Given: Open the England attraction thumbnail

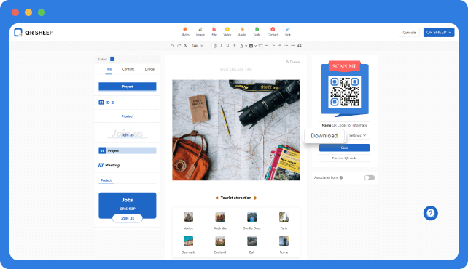Looking at the screenshot, I should tap(220, 241).
